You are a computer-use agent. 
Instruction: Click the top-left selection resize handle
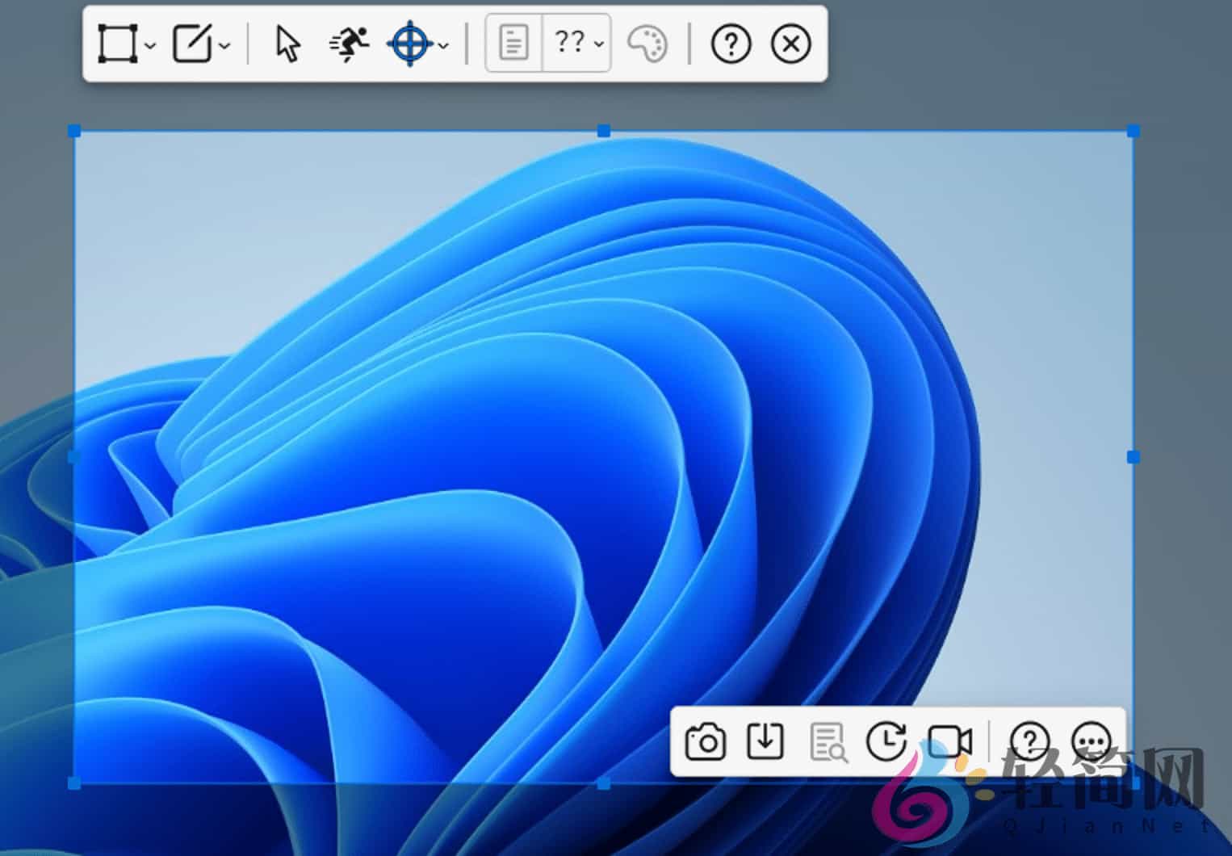[74, 131]
